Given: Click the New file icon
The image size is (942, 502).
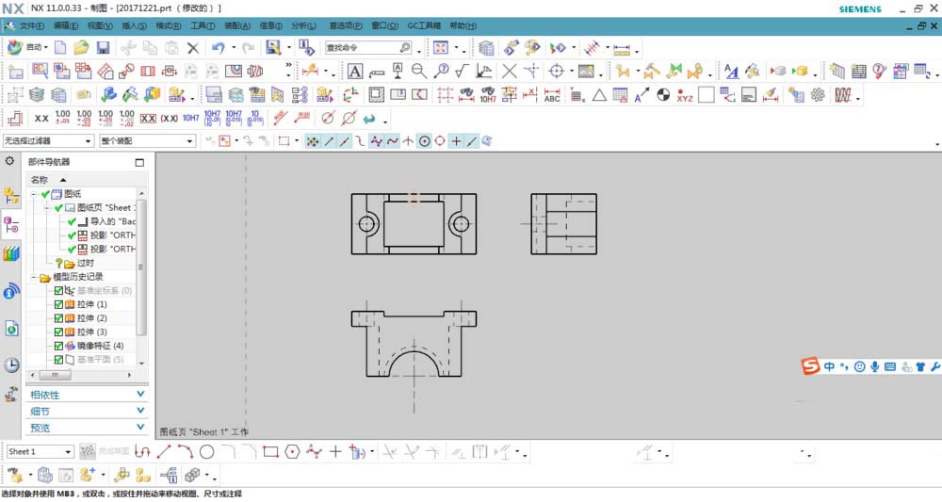Looking at the screenshot, I should 60,47.
